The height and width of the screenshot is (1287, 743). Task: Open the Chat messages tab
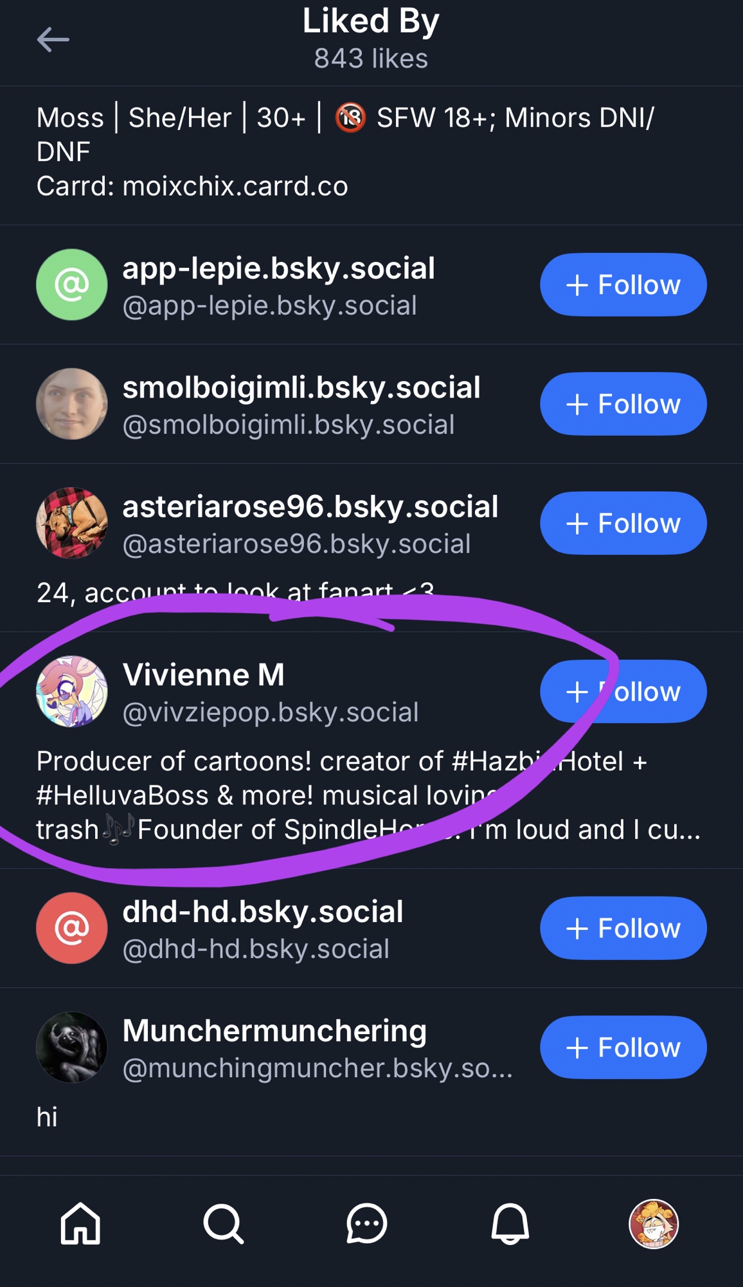coord(366,1223)
